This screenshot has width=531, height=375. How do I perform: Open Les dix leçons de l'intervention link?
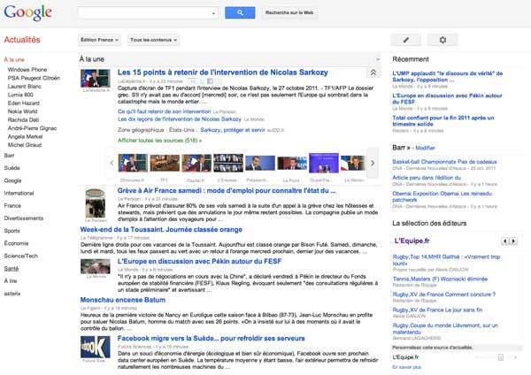pyautogui.click(x=180, y=119)
